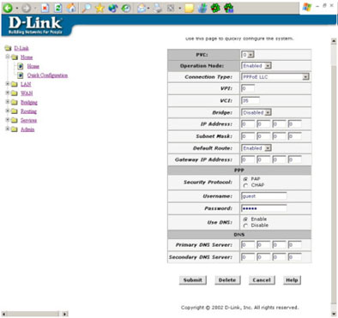Click the grey Forward arrow button
This screenshot has width=338, height=318.
(26, 8)
